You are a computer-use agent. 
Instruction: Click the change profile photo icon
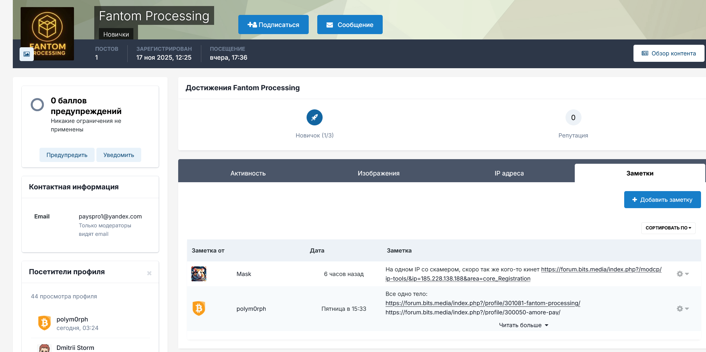coord(27,54)
